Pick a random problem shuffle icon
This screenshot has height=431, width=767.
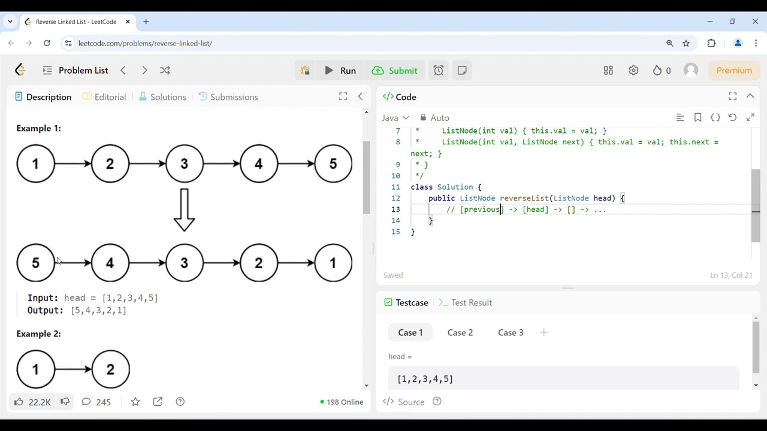click(x=165, y=70)
